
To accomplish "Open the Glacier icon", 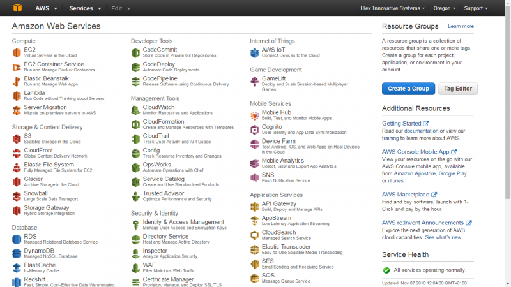I will click(17, 182).
